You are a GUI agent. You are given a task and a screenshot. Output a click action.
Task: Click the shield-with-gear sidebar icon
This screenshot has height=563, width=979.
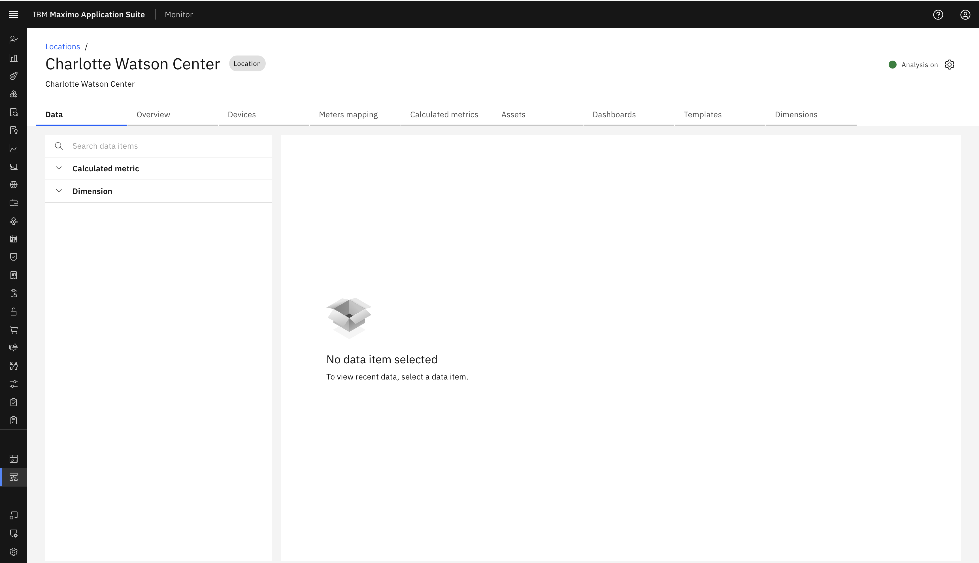14,534
